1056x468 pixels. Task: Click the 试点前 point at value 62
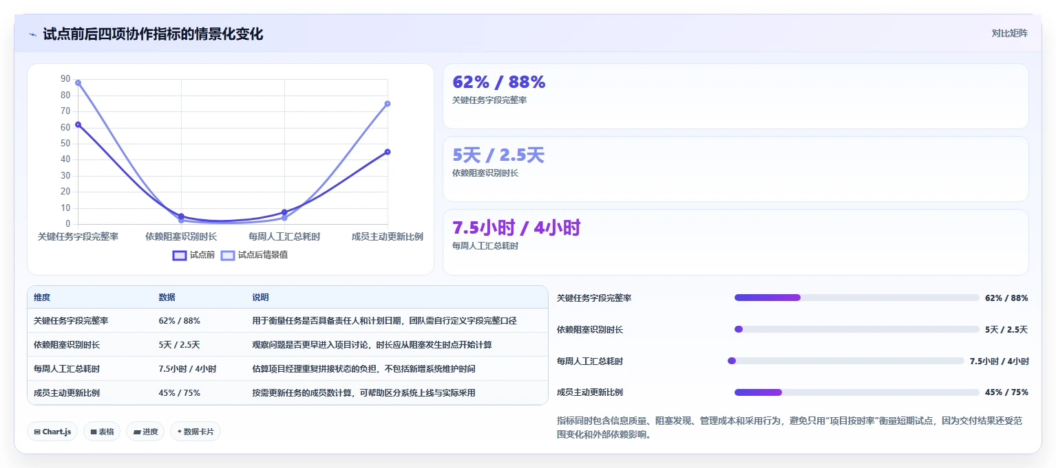pos(78,124)
